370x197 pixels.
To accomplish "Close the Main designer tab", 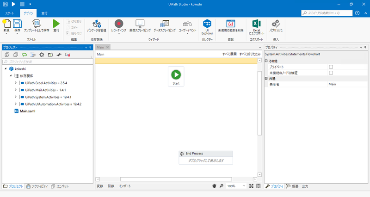I will (108, 47).
